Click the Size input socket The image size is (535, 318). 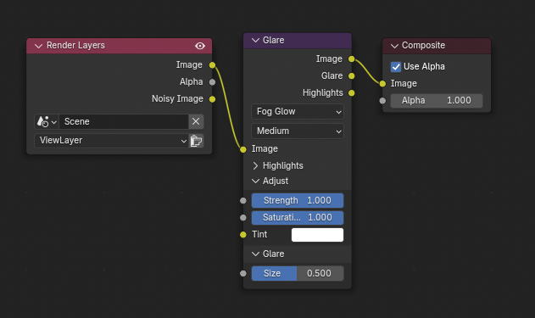tap(243, 274)
